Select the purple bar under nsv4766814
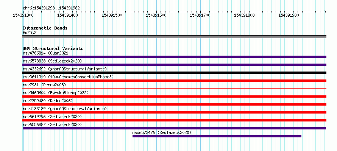This screenshot has height=151, width=337. 174,57
